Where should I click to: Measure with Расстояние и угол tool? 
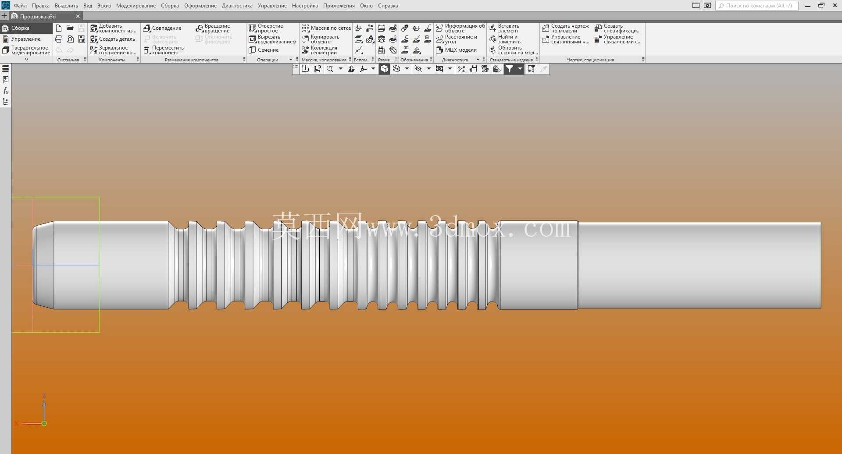click(x=457, y=39)
